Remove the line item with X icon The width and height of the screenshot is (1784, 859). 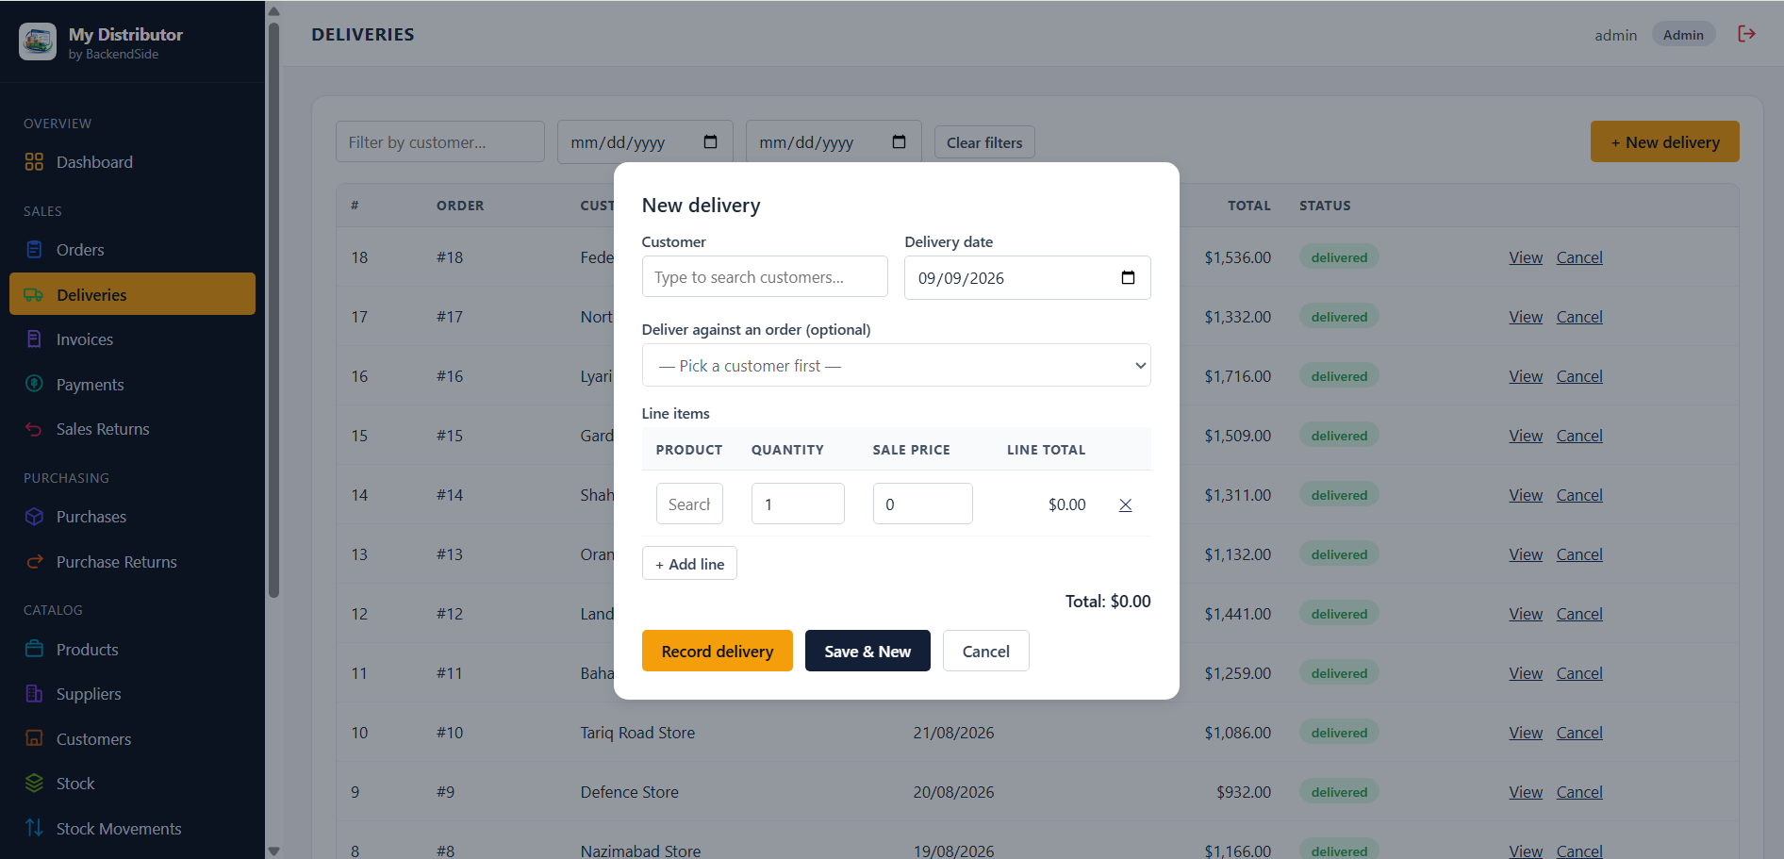point(1125,504)
